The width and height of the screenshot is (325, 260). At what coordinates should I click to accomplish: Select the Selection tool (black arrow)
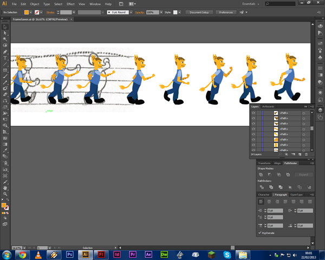(x=5, y=27)
